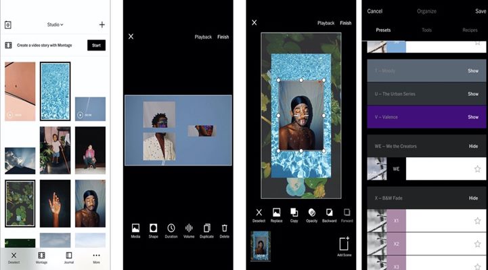This screenshot has height=270, width=488.
Task: Send layer Backward
Action: [x=329, y=215]
